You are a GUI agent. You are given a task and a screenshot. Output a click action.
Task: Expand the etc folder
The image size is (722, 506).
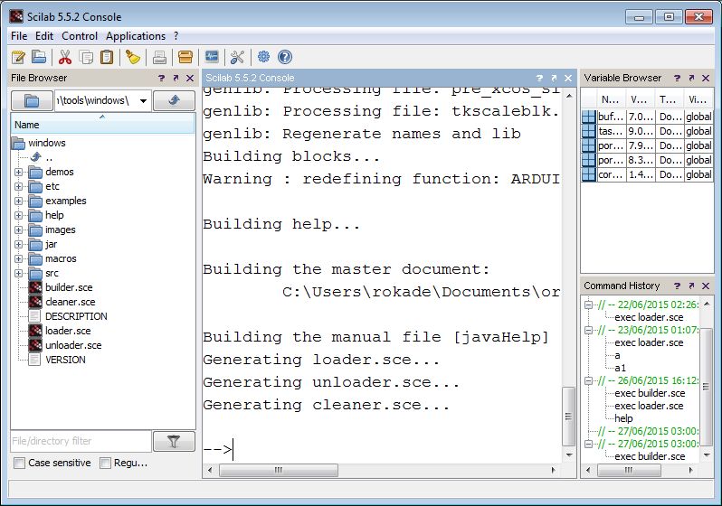(x=18, y=186)
